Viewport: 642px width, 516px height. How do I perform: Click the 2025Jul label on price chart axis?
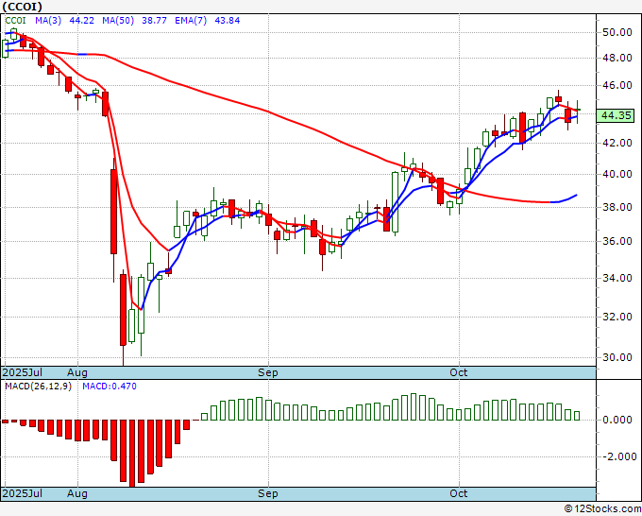click(23, 372)
